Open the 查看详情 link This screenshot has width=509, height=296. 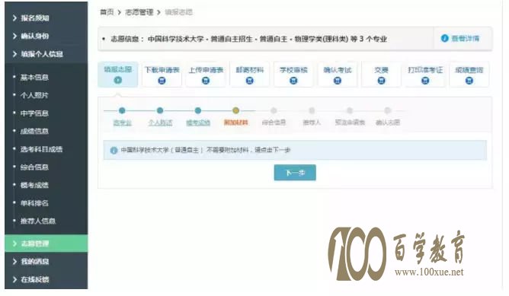[x=465, y=39]
